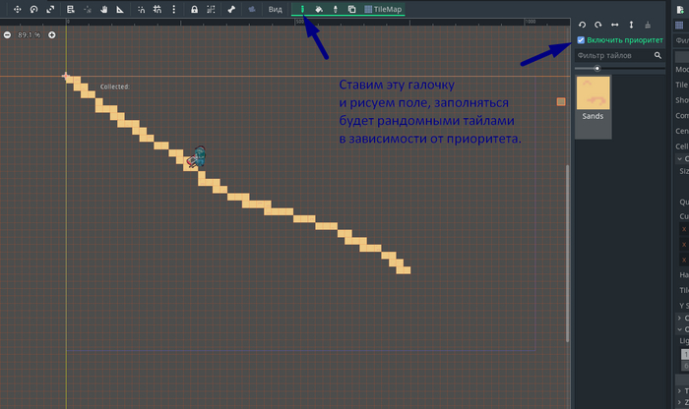Screen dimensions: 689x409
Task: Zoom out with the minus button
Action: tap(8, 34)
